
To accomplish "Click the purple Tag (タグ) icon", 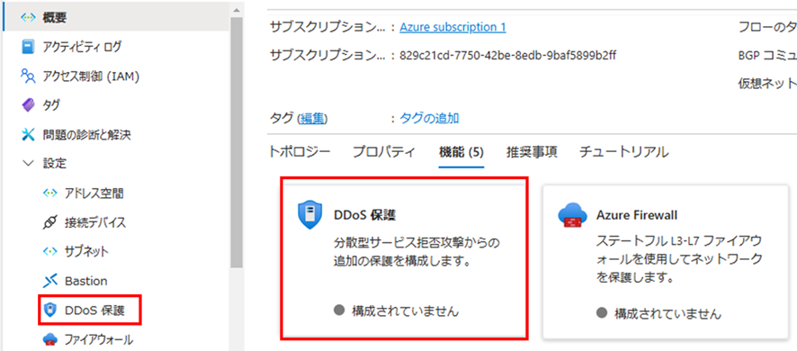I will (28, 105).
